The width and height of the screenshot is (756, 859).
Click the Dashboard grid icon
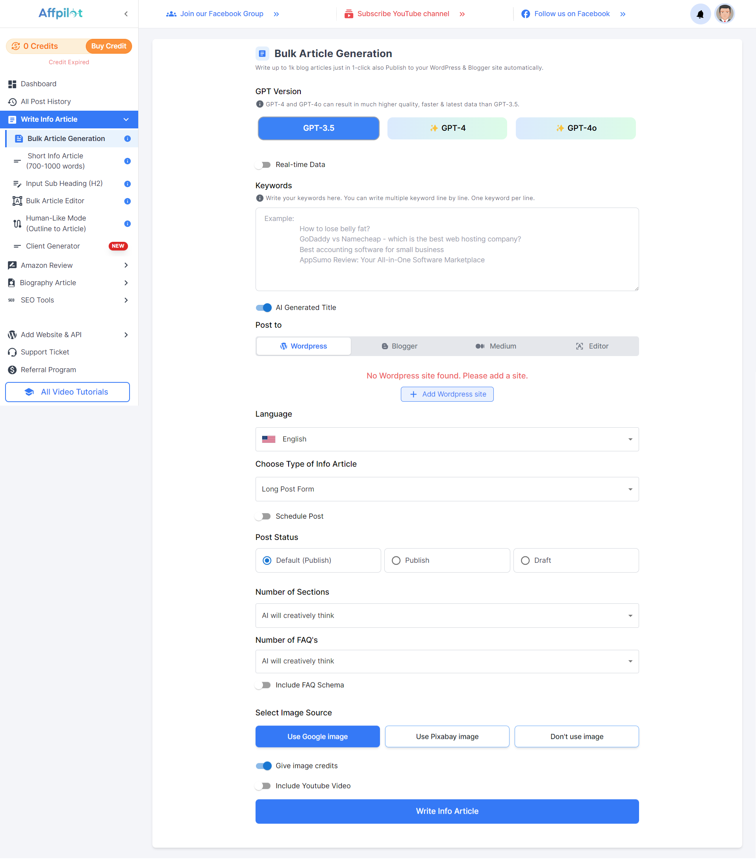[12, 84]
